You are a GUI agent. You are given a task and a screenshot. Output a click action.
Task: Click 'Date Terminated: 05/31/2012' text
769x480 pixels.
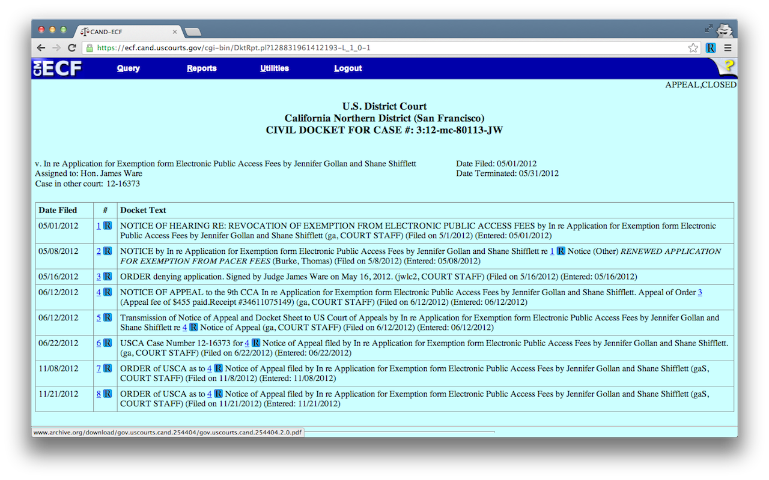tap(508, 173)
